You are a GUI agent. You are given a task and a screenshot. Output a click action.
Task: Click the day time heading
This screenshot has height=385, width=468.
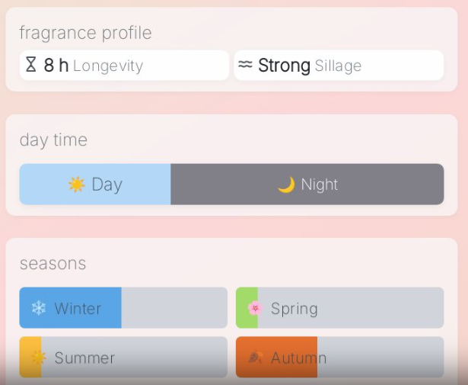(53, 140)
